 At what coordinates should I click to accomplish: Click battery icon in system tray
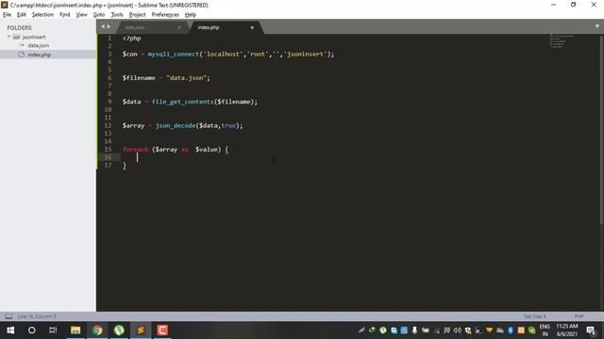pyautogui.click(x=426, y=331)
